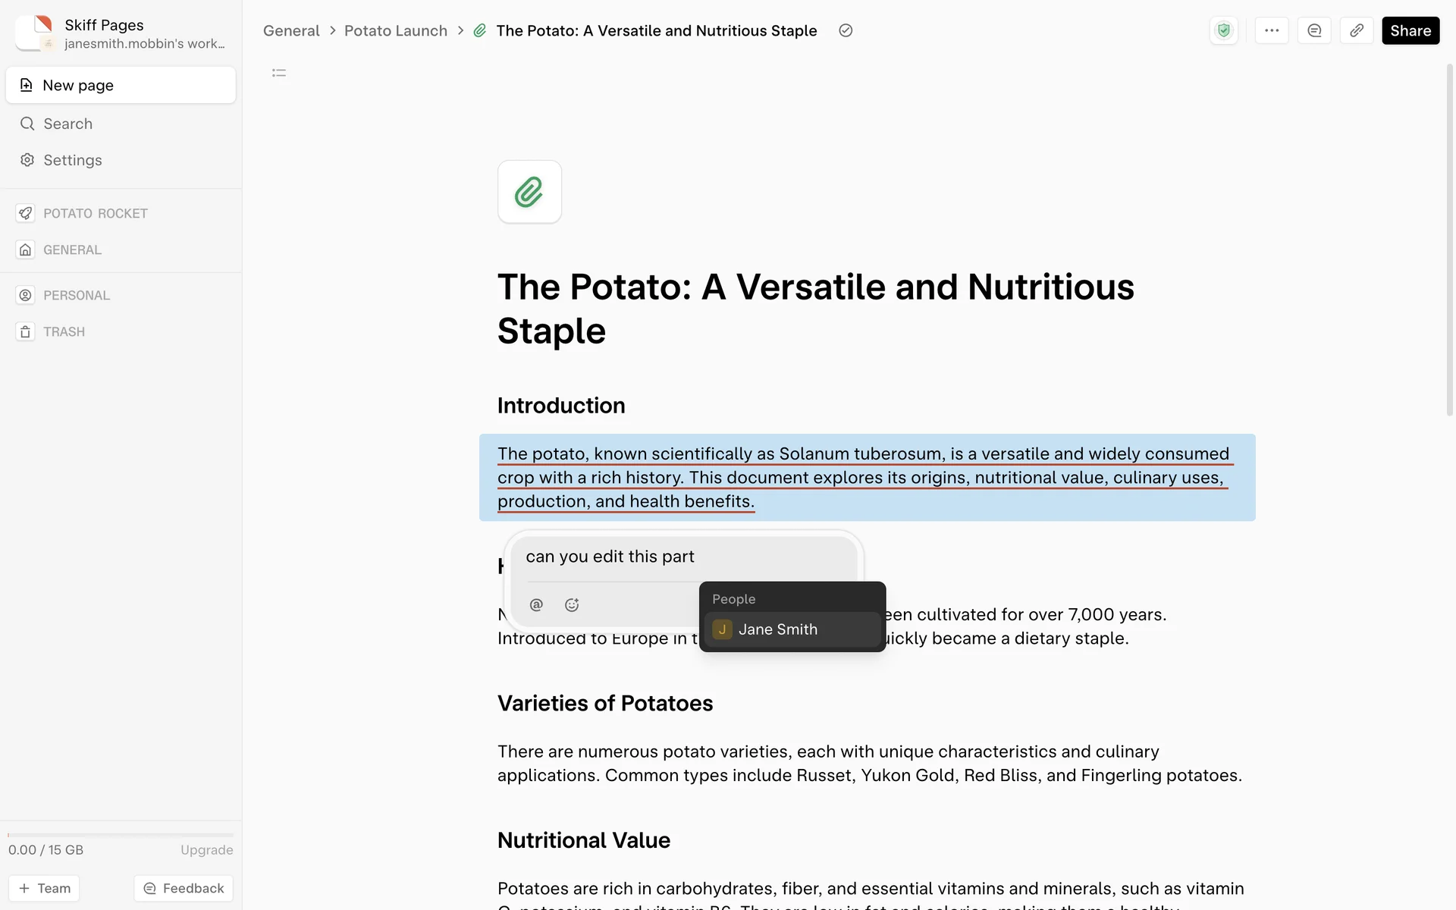Click the comment text input field

pyautogui.click(x=682, y=557)
